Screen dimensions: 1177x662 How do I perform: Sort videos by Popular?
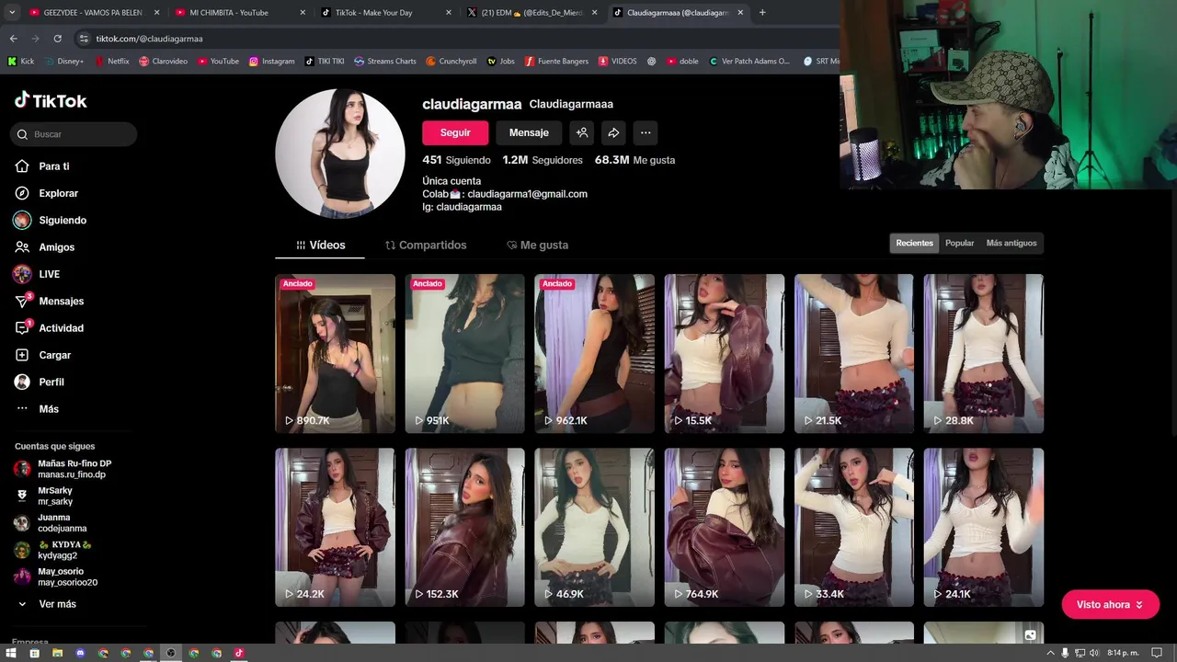click(x=959, y=243)
